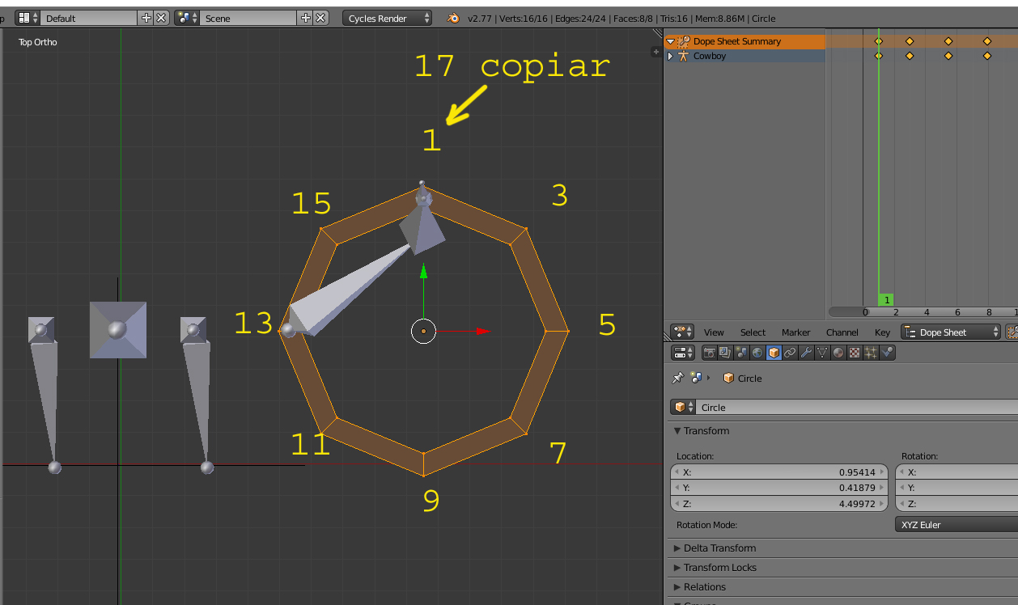Open the Mesh Data tab (triangle icon)

tap(822, 353)
